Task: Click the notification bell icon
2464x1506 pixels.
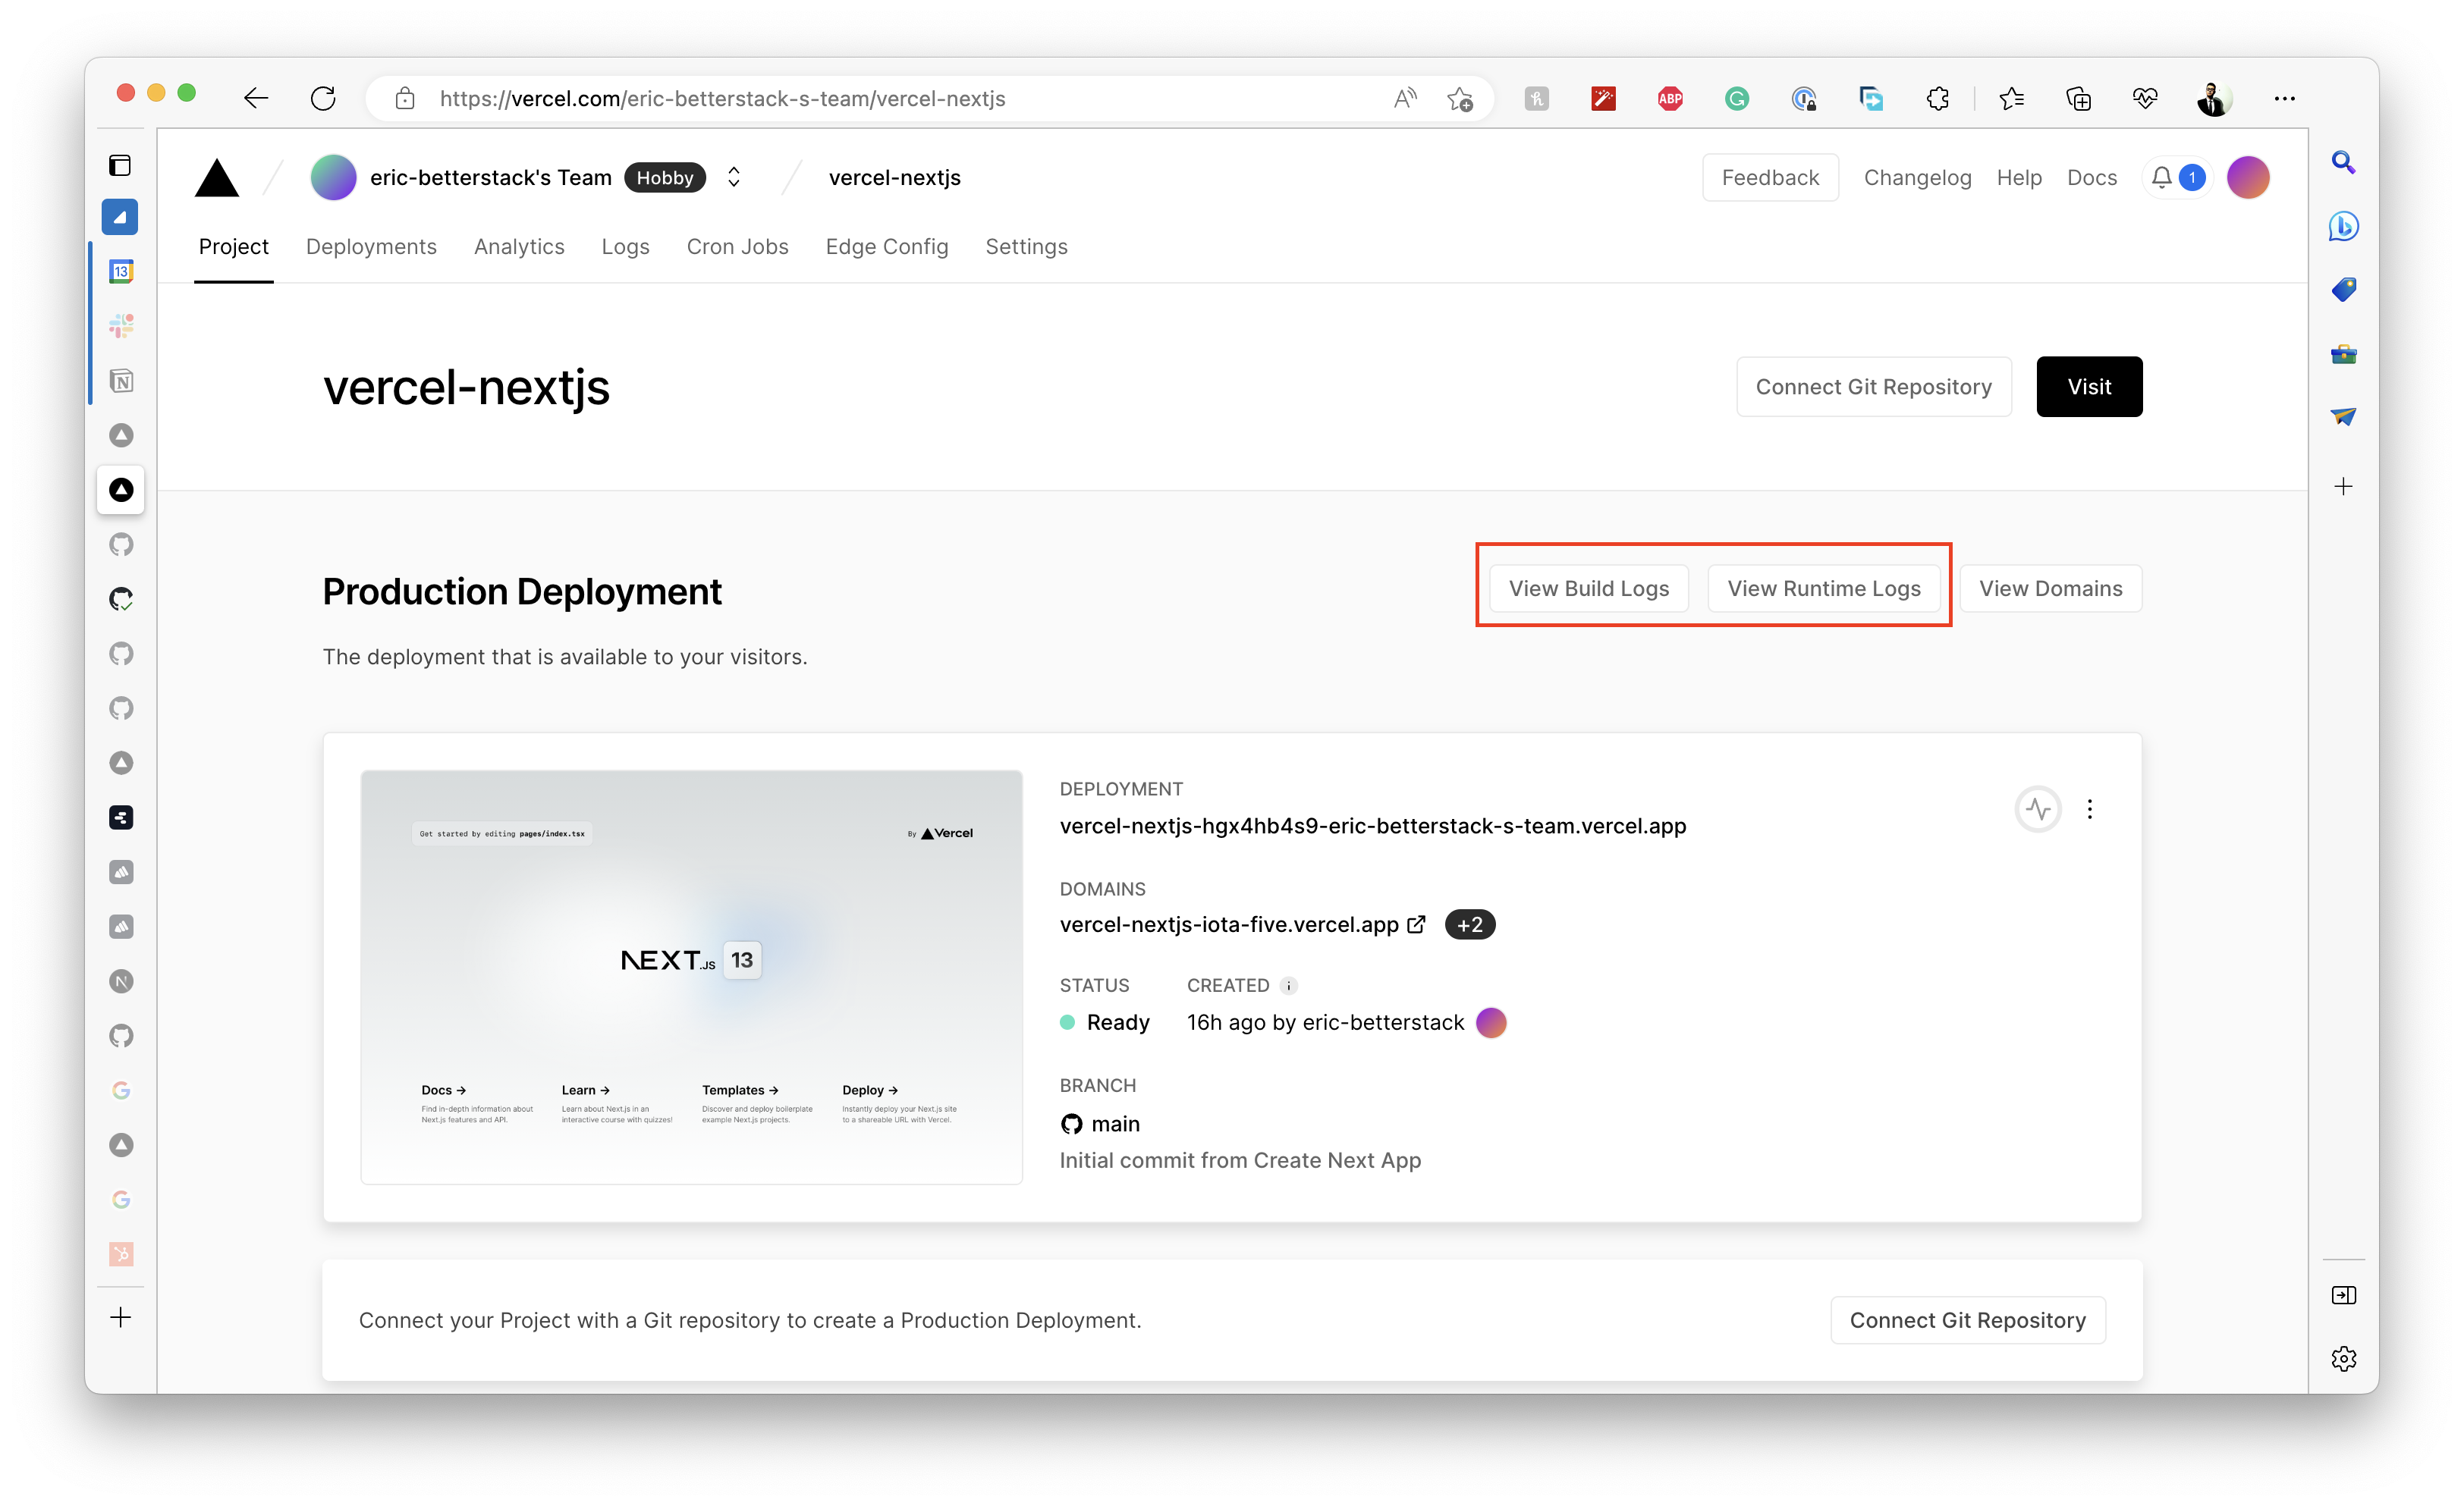Action: tap(2161, 176)
